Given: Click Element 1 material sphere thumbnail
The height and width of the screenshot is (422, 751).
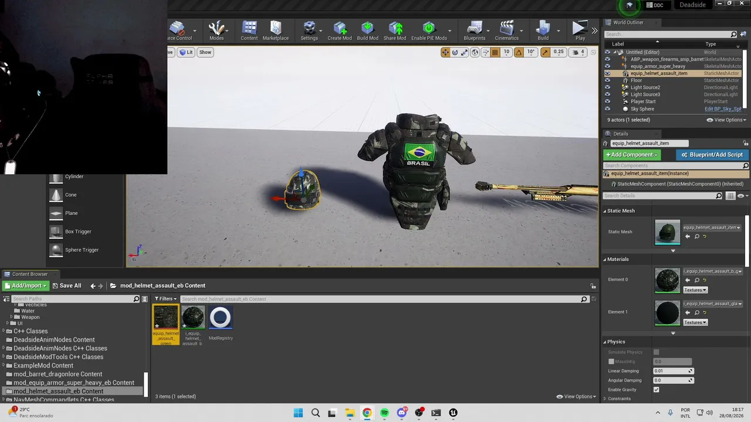Looking at the screenshot, I should click(668, 314).
